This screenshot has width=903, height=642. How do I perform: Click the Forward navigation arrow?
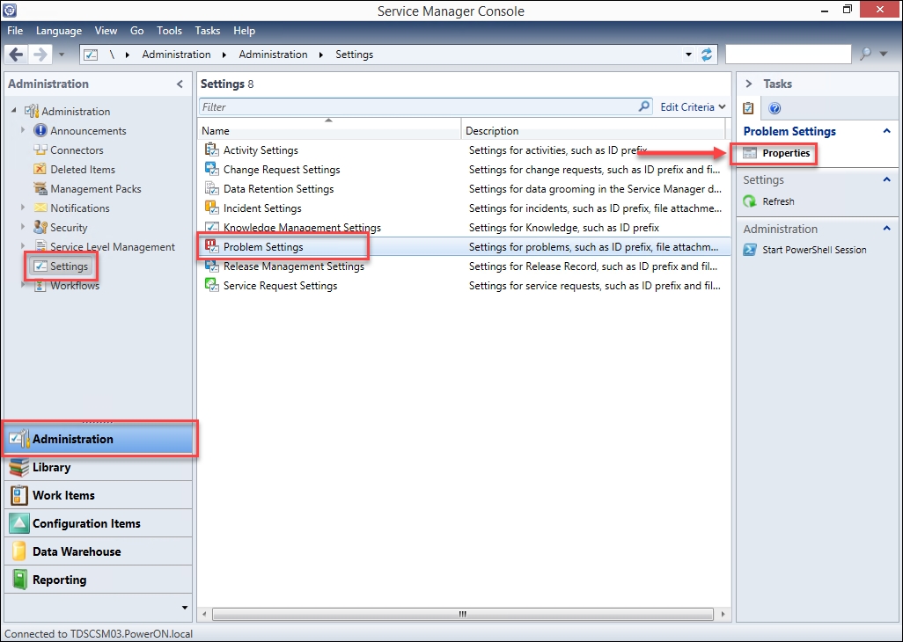coord(40,55)
